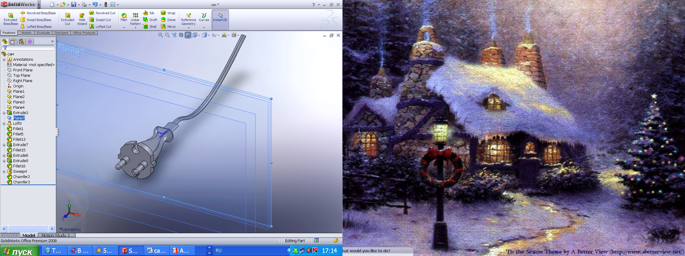Click the Previous View icon
The width and height of the screenshot is (685, 256).
pos(174,35)
